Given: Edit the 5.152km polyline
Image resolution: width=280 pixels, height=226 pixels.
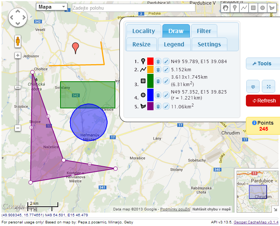Looking at the screenshot, I should tap(166, 69).
